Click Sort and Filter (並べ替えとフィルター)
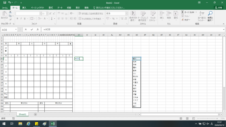This screenshot has width=226, height=127. [202, 16]
